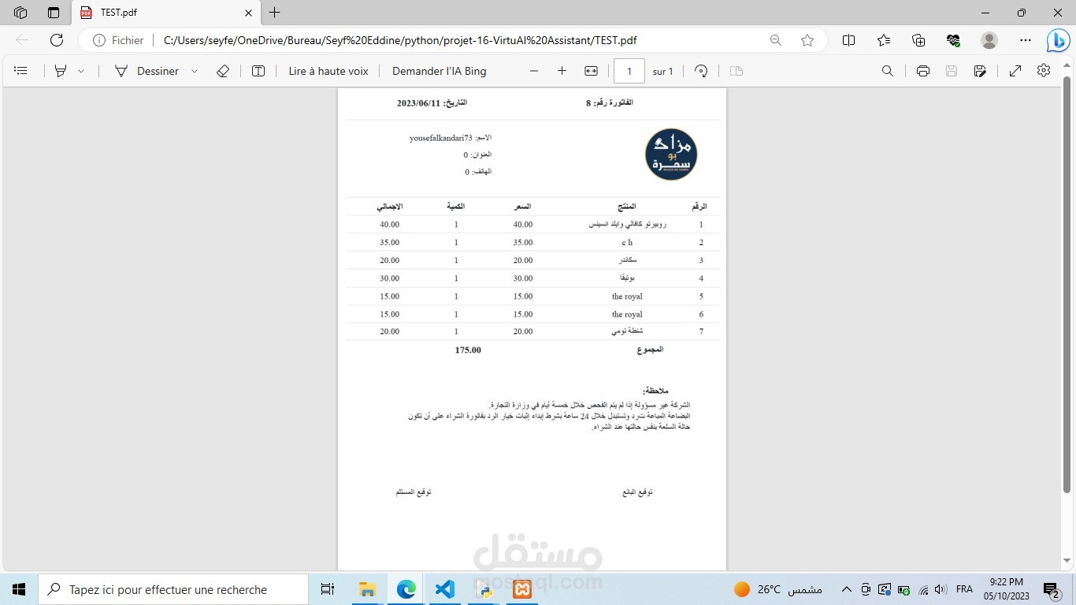Open the Bing Copilot sidebar icon

[x=1058, y=40]
